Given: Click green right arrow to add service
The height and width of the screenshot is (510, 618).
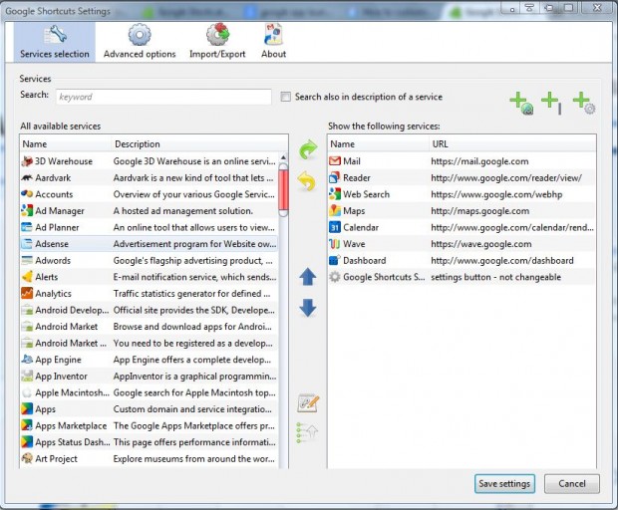Looking at the screenshot, I should click(308, 149).
